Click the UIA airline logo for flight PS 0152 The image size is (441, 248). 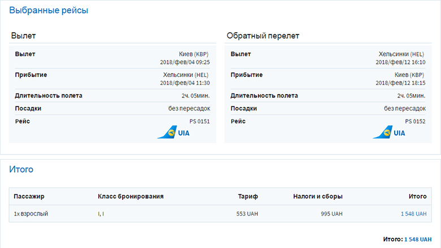point(389,133)
